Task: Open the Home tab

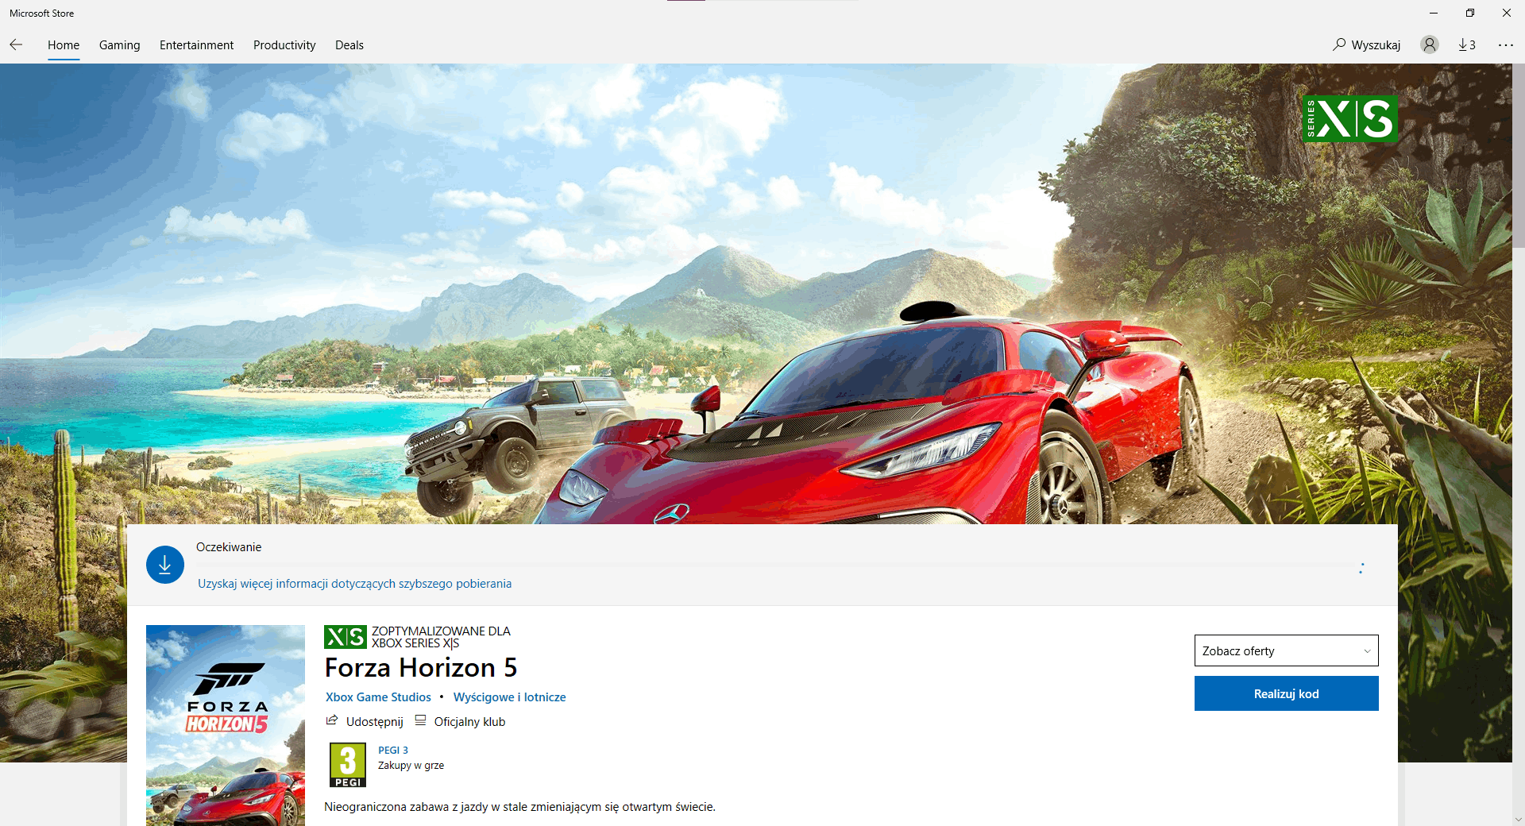Action: 64,45
